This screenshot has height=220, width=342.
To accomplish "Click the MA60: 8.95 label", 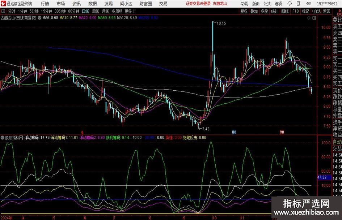I will click(107, 18).
